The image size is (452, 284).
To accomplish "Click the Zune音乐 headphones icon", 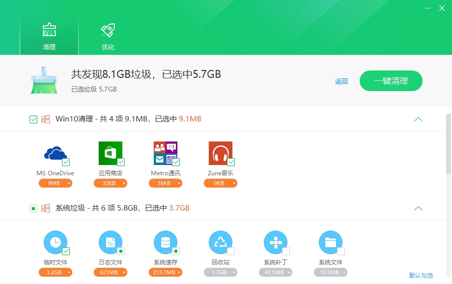I will (221, 153).
